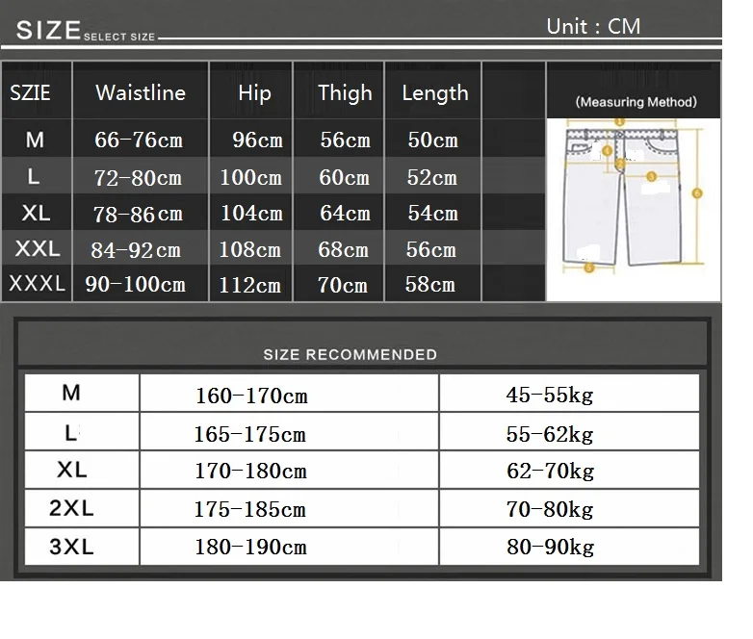Click the 'Hip' column header
This screenshot has height=639, width=753.
254,93
